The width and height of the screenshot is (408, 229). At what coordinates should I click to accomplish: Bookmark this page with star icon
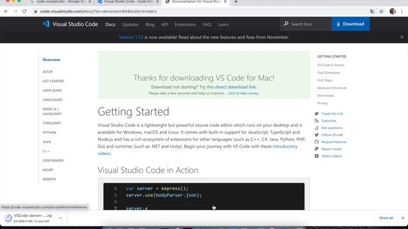(381, 11)
